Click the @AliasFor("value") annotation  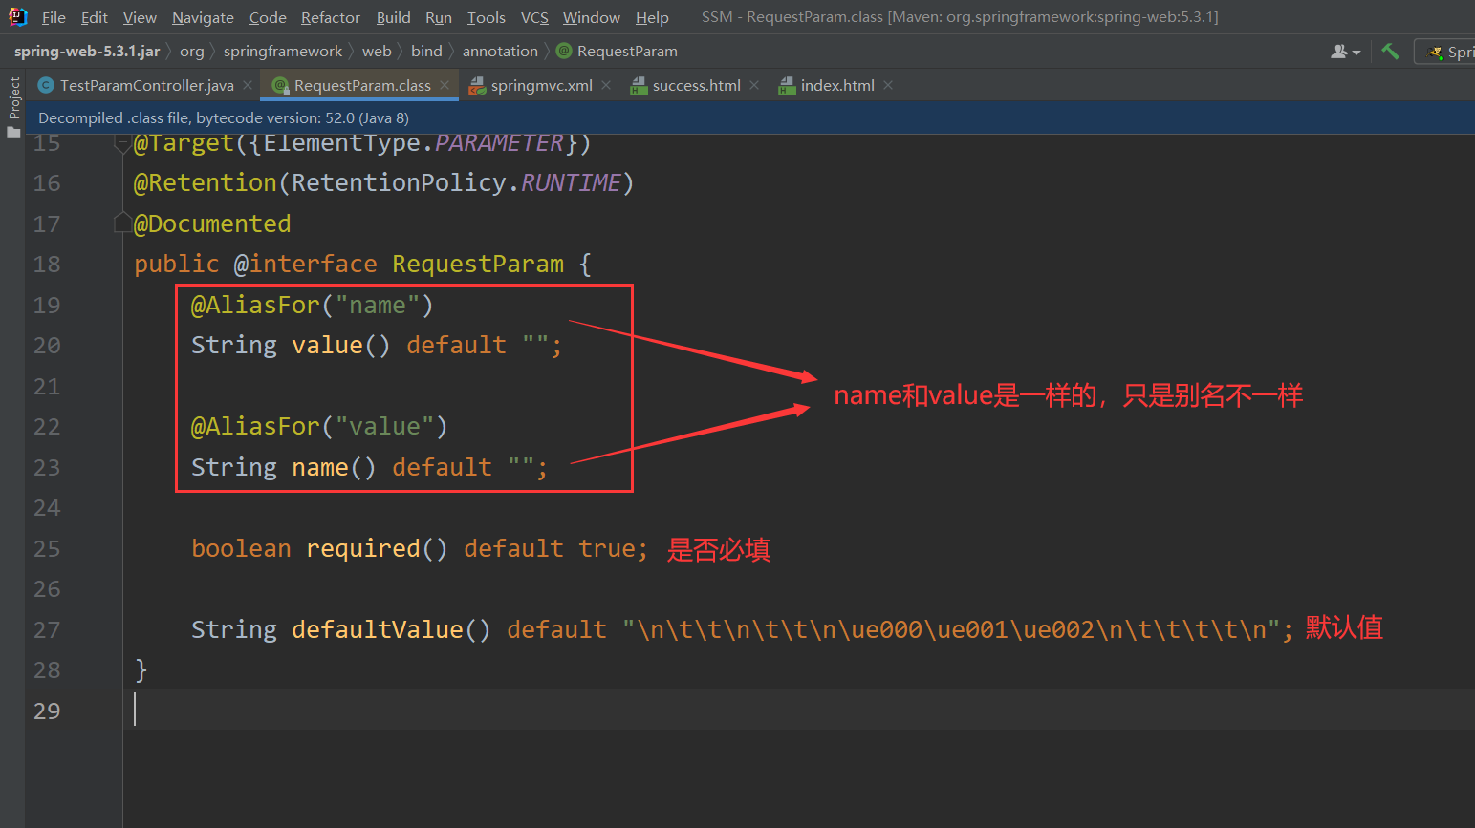319,426
